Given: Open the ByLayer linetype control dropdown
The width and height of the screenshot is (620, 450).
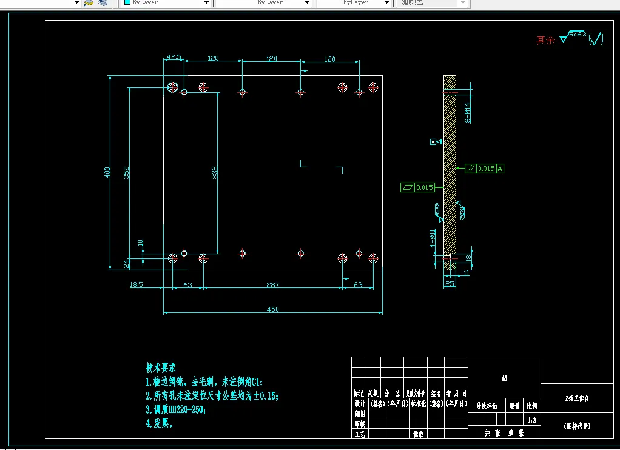Looking at the screenshot, I should point(307,3).
